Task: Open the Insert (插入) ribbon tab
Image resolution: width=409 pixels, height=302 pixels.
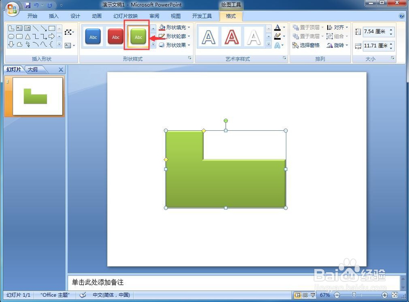Action: click(54, 16)
